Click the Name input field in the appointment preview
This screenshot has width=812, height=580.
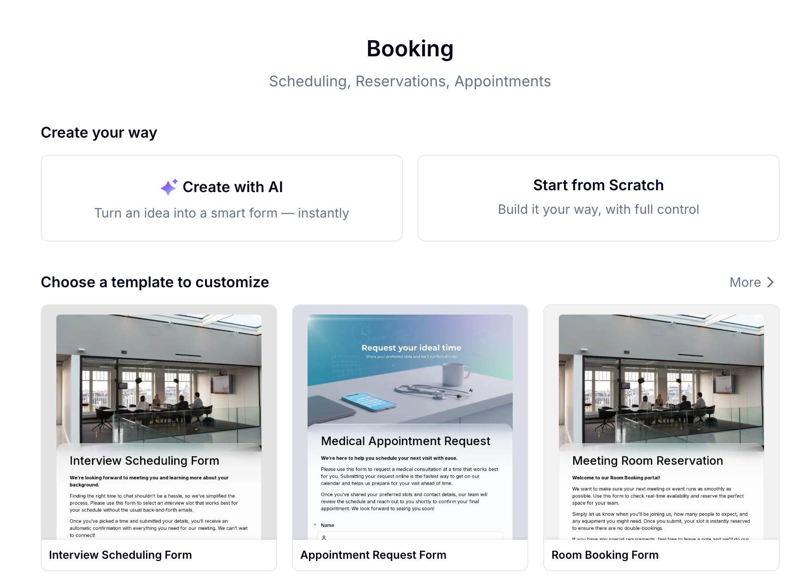410,537
